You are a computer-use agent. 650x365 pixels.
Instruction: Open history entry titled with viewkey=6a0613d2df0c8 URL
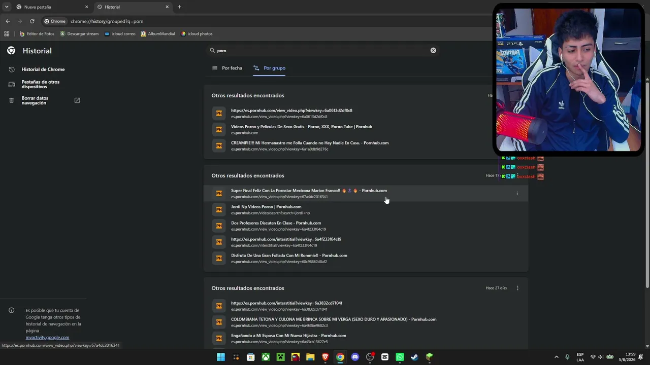pyautogui.click(x=291, y=111)
